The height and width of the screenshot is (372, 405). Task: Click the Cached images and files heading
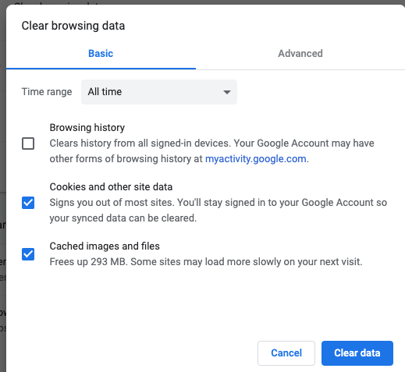point(105,246)
